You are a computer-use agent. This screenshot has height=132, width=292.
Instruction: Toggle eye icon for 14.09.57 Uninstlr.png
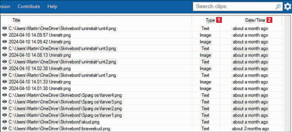coord(5,35)
